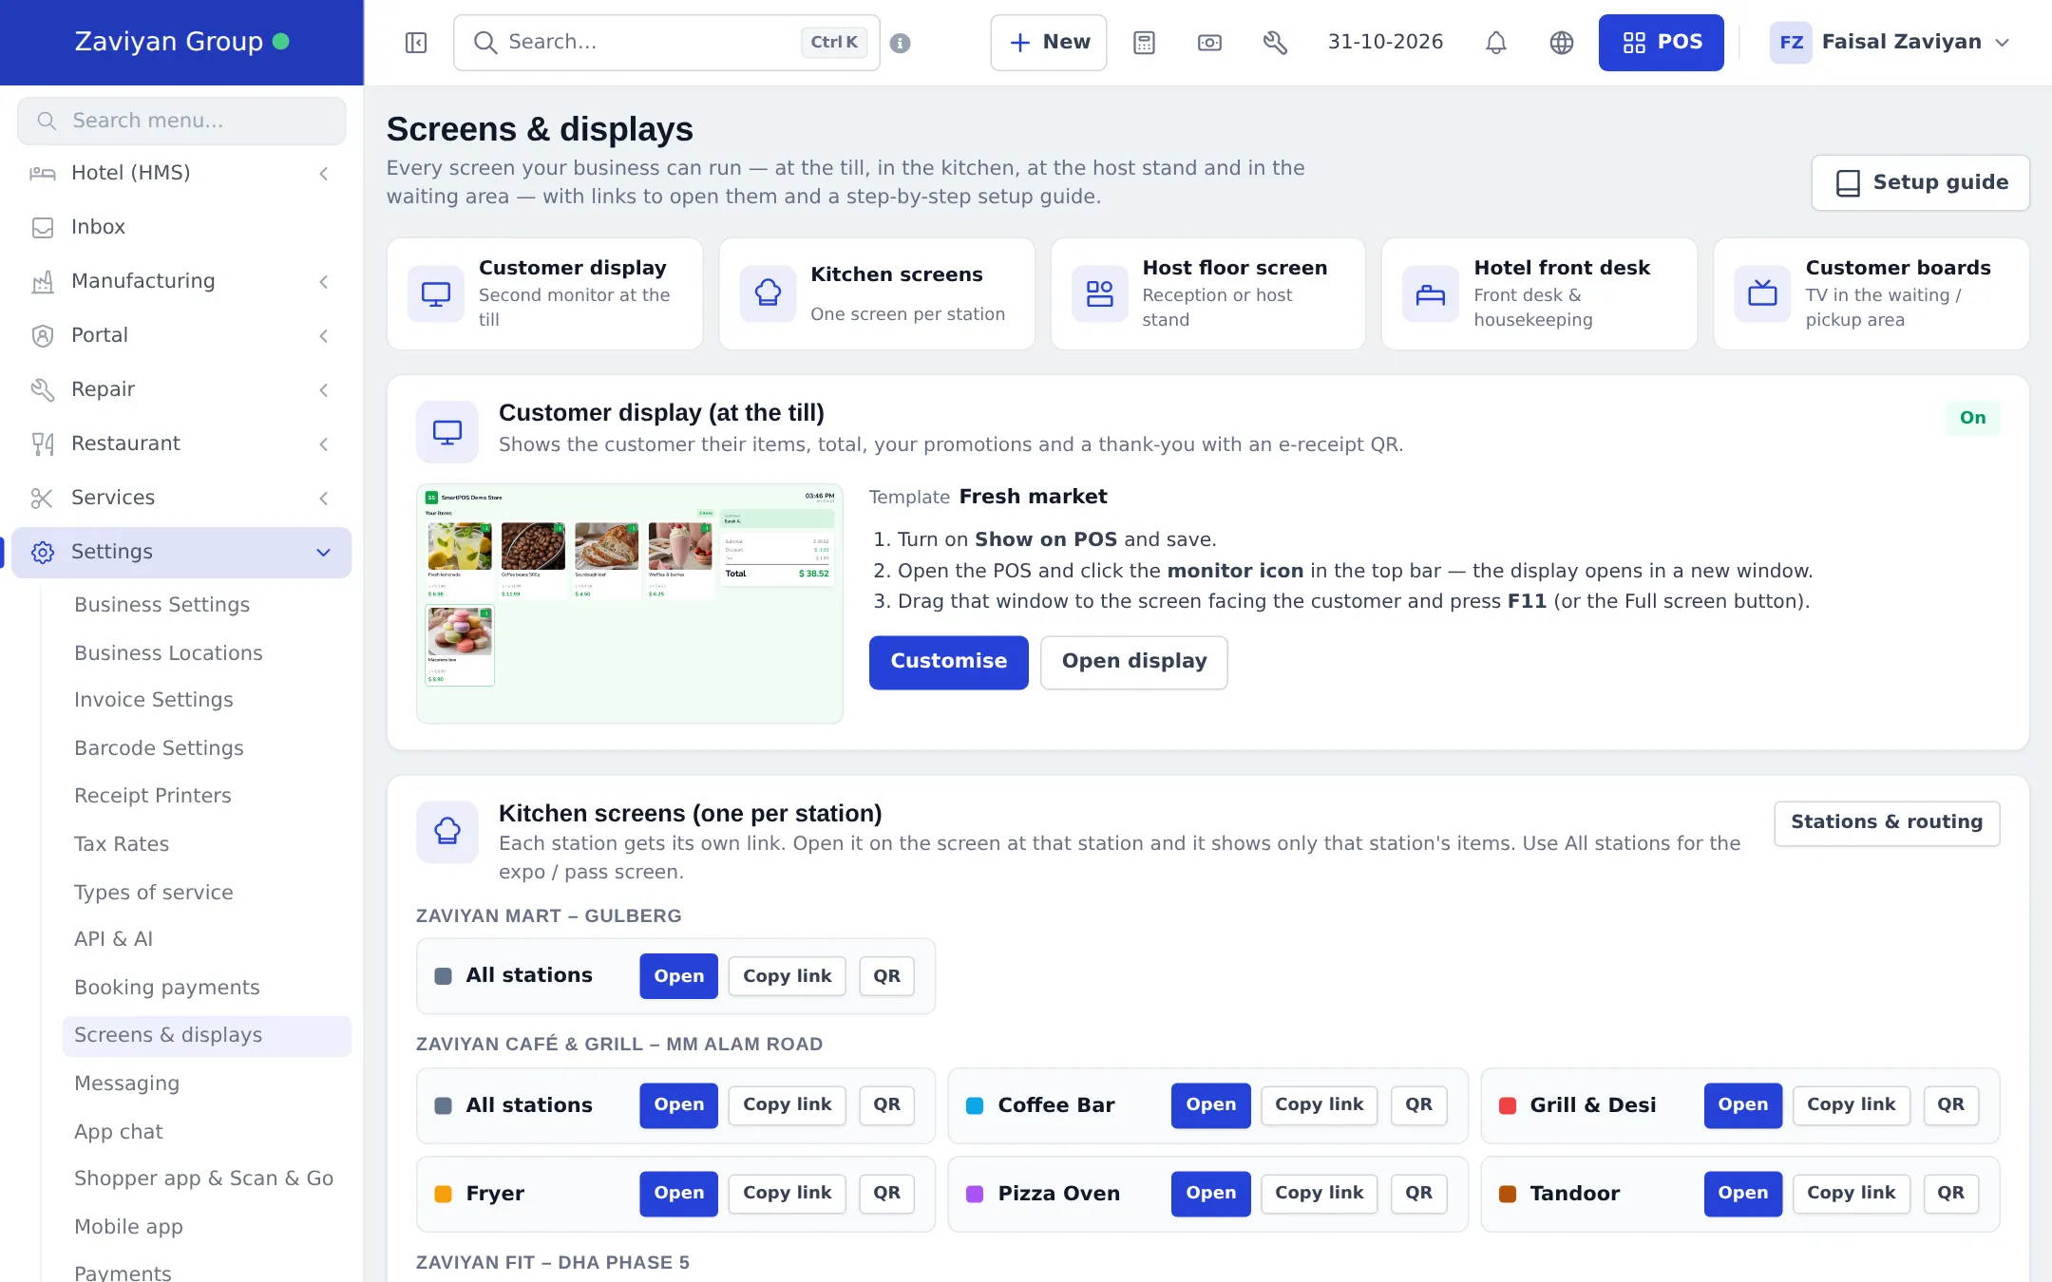Open the notifications bell
The width and height of the screenshot is (2052, 1282).
pyautogui.click(x=1496, y=43)
